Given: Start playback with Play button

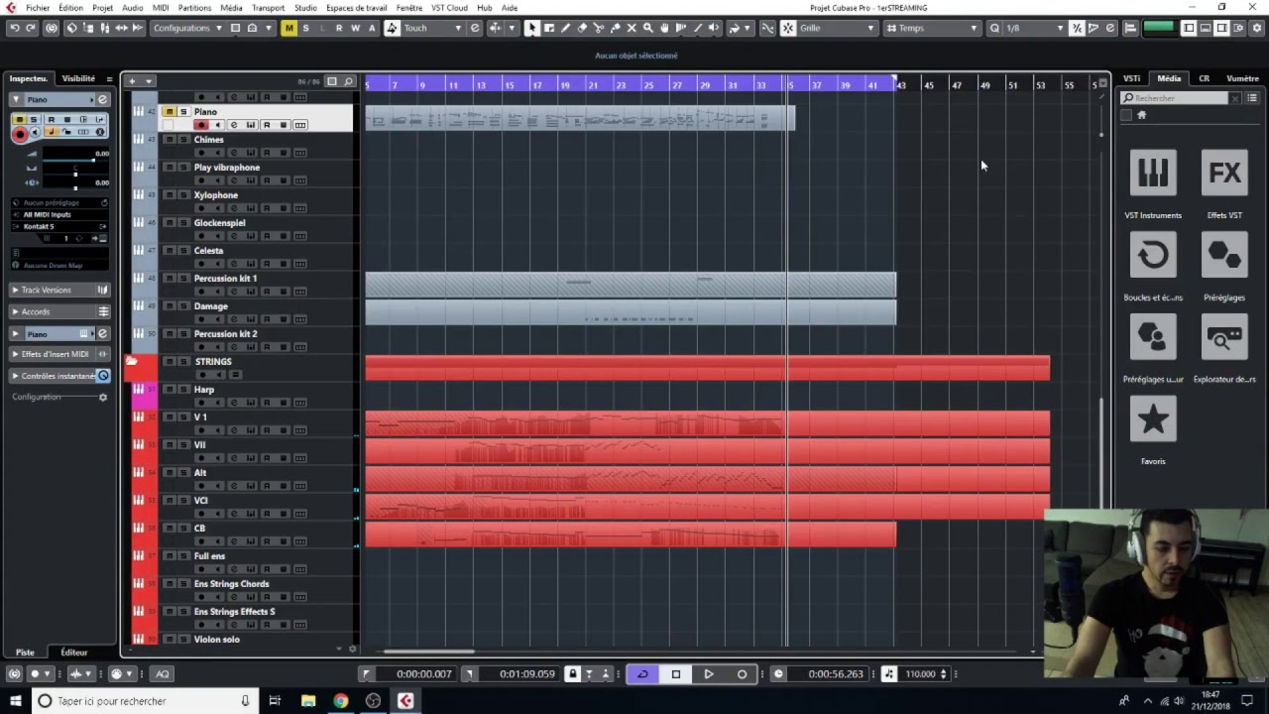Looking at the screenshot, I should click(x=709, y=674).
